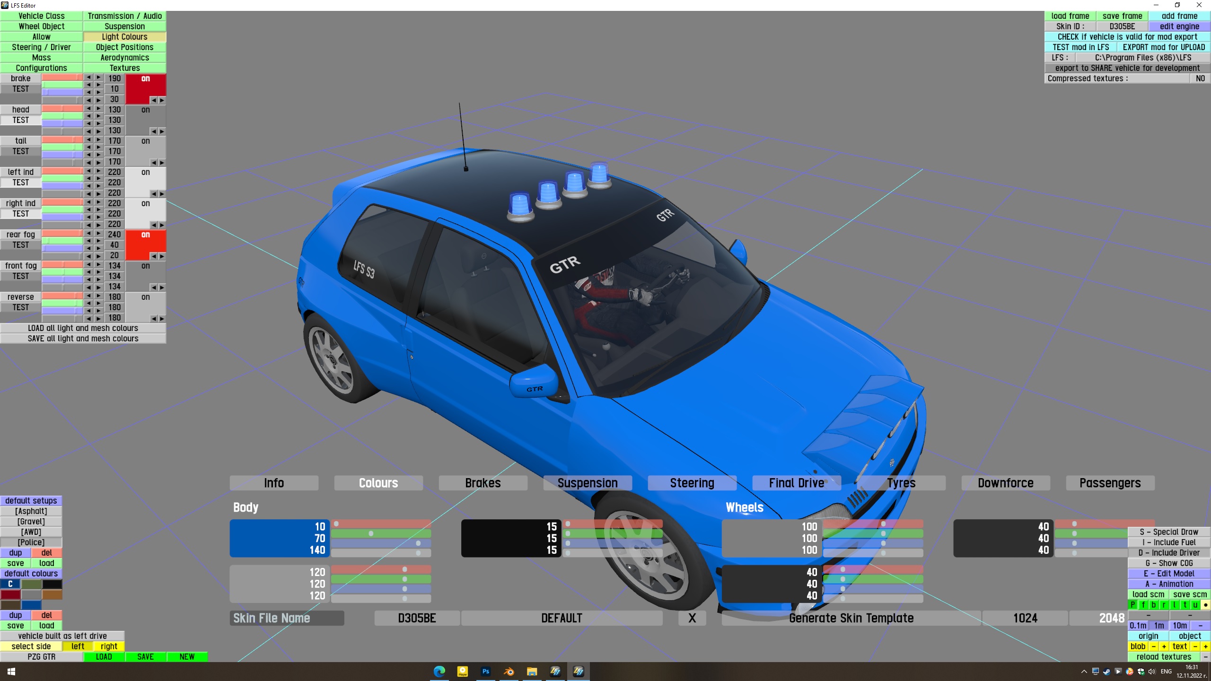This screenshot has height=681, width=1211.
Task: Open Edge from the taskbar
Action: click(x=439, y=671)
